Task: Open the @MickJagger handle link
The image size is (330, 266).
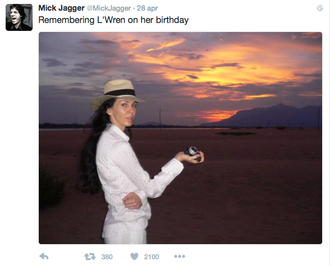Action: click(109, 8)
